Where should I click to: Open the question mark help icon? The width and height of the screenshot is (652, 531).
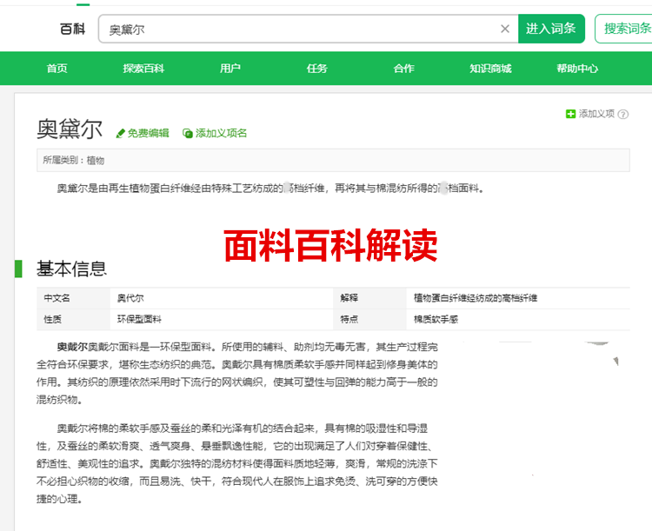click(623, 114)
